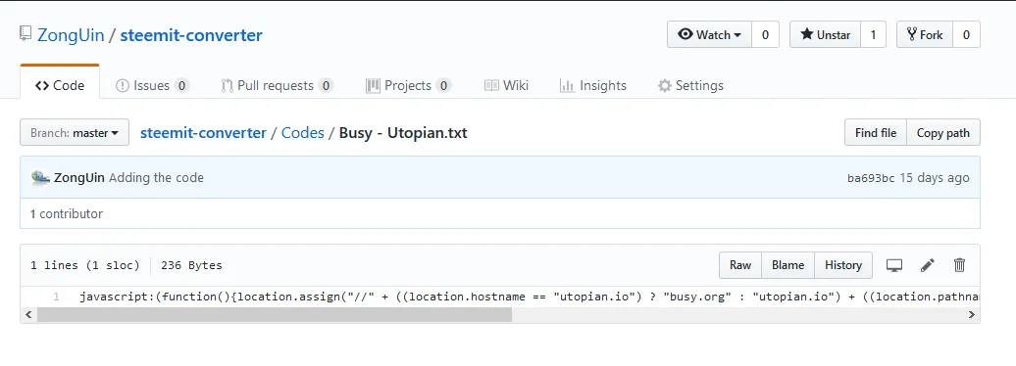1016x366 pixels.
Task: Open the Watch dropdown
Action: click(709, 35)
